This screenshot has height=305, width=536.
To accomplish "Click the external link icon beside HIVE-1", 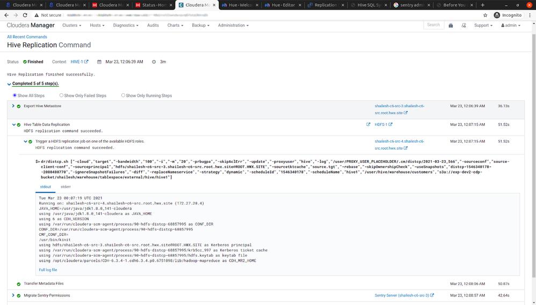I will click(x=86, y=62).
